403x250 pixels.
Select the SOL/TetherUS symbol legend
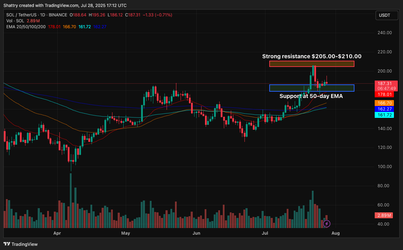(21, 15)
